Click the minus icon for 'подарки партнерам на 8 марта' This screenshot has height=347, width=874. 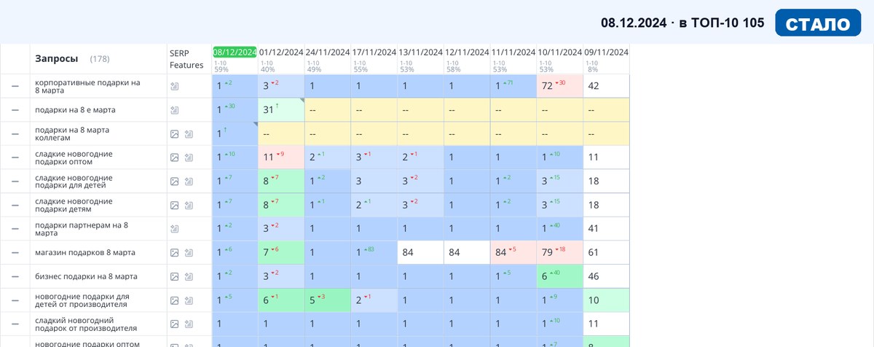coord(15,229)
